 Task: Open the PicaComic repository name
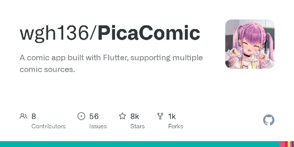[149, 33]
